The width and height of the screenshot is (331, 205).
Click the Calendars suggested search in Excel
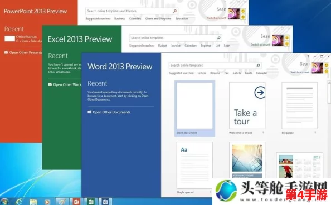[x=191, y=46]
